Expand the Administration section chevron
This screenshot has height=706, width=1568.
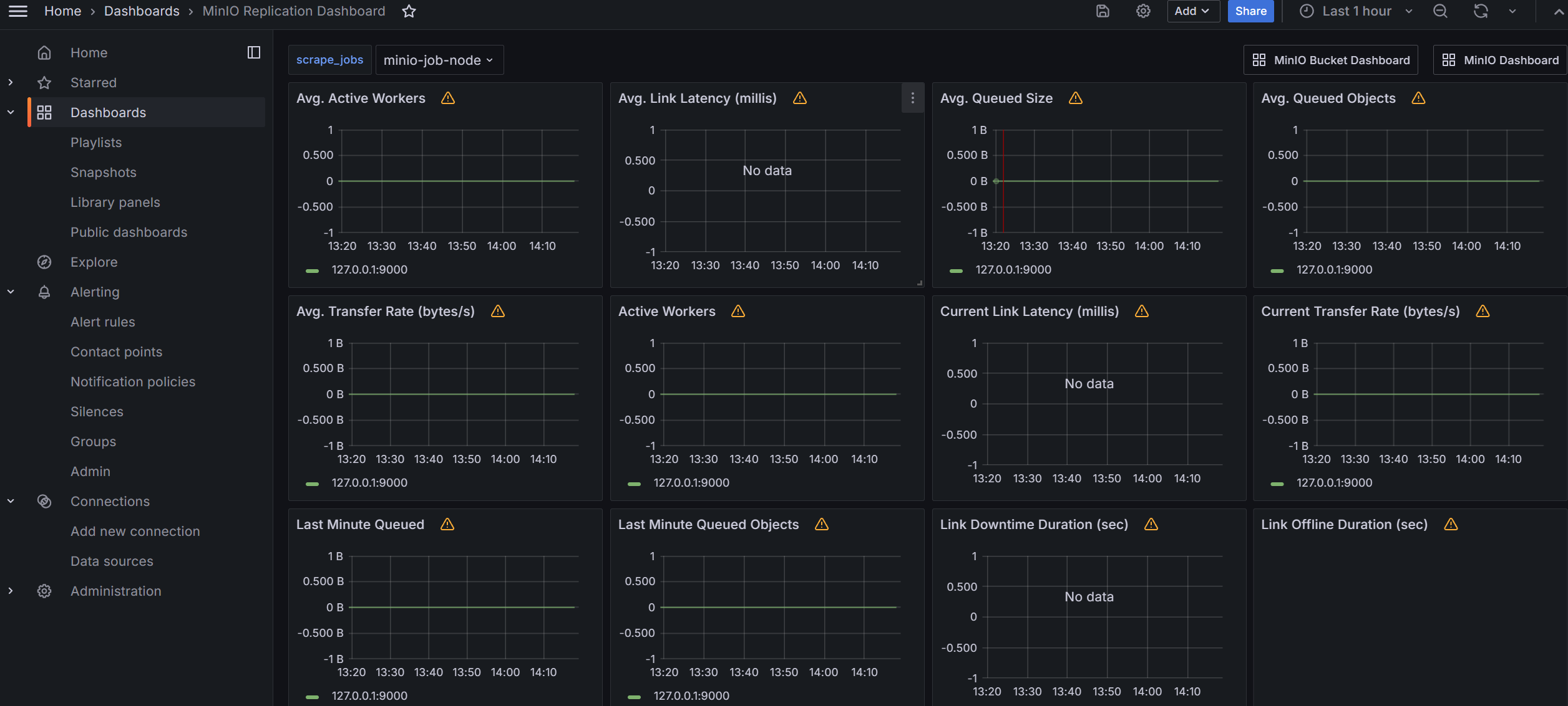tap(11, 591)
